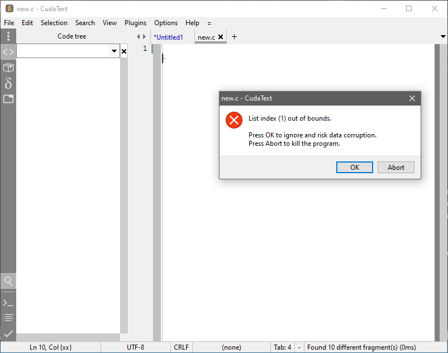Click the Found 10 different fragment(s) message
The width and height of the screenshot is (448, 353).
coord(361,347)
